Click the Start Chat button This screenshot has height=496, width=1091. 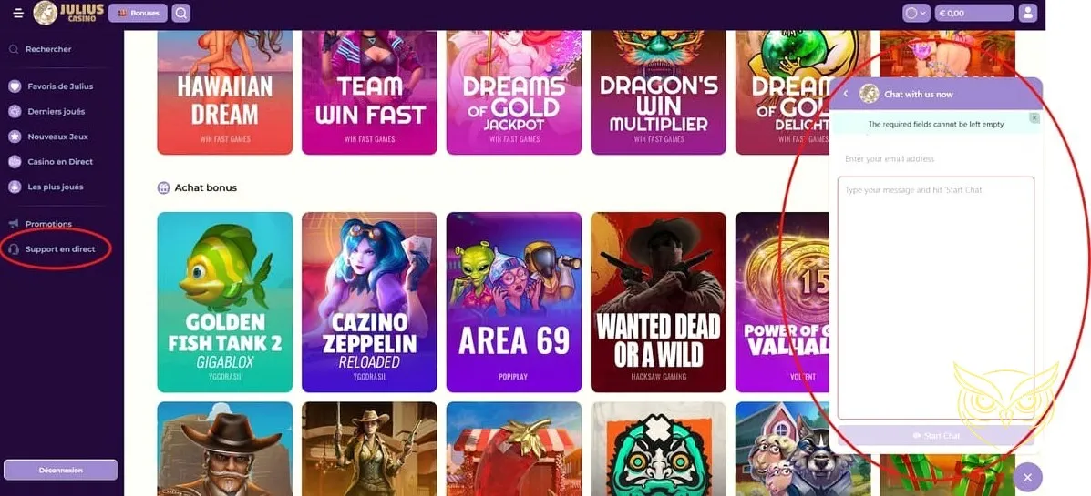click(936, 436)
